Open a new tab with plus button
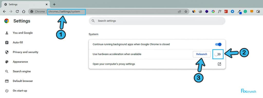263x98 pixels. tap(54, 4)
